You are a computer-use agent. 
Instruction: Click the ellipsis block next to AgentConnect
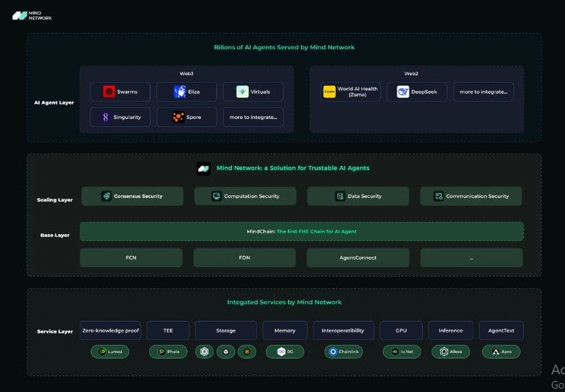tap(471, 257)
